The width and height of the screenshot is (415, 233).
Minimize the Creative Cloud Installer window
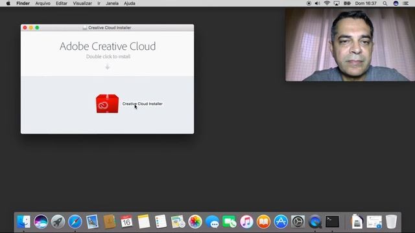[x=31, y=27]
